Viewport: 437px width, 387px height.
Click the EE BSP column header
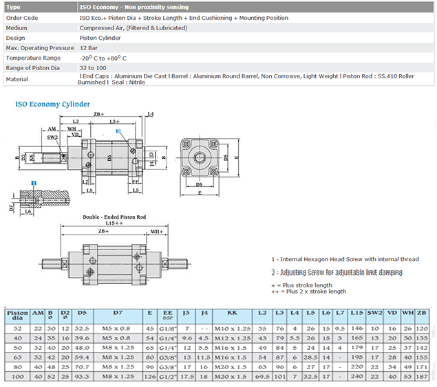click(x=167, y=316)
